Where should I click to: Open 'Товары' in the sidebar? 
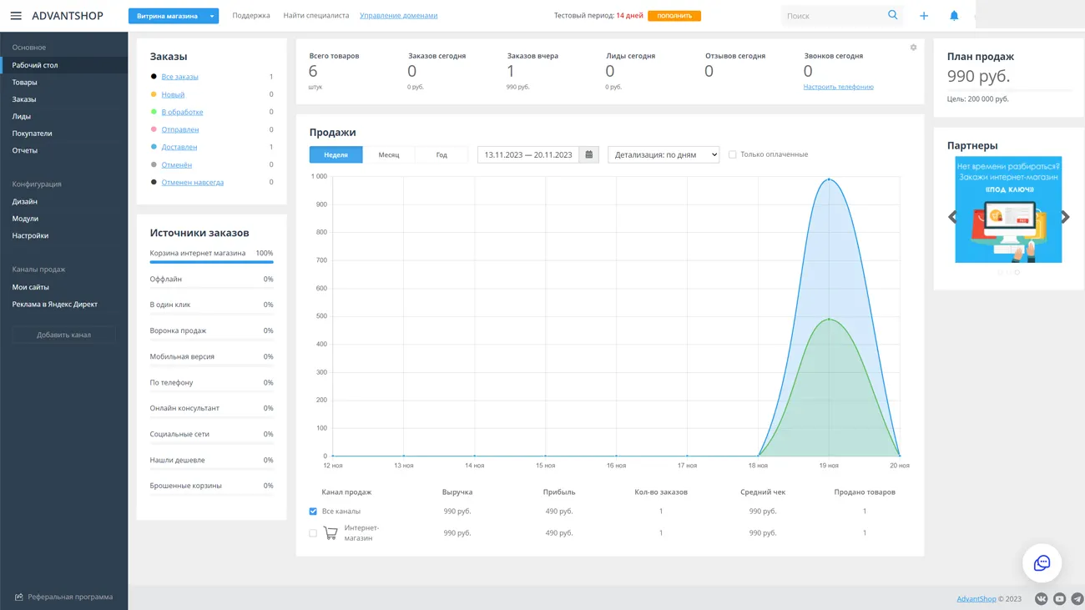[x=25, y=82]
